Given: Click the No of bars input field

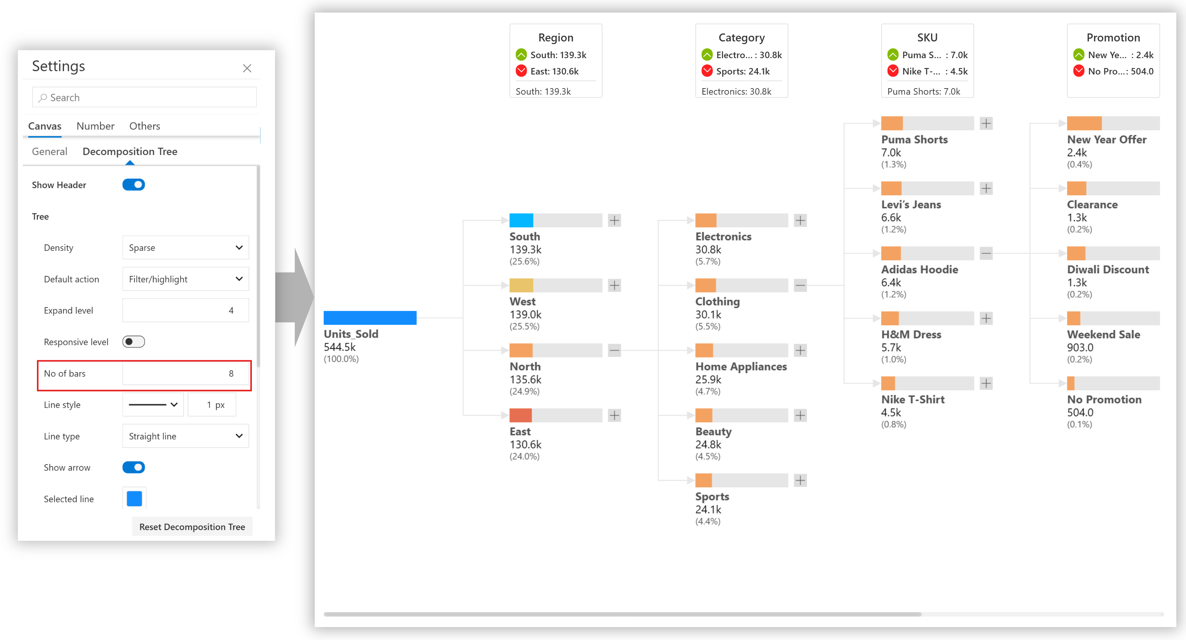Looking at the screenshot, I should 186,374.
